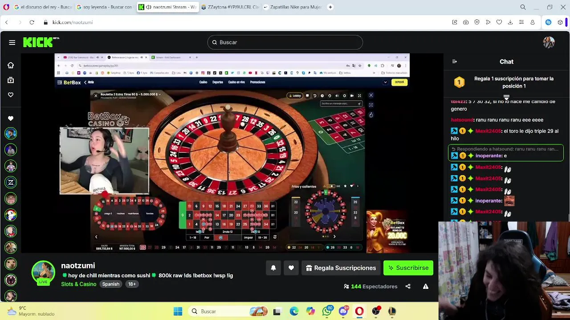Open the Flow send arrow icon

click(x=488, y=22)
